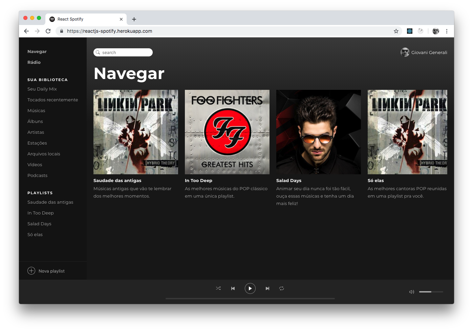Toggle repeat mode

point(281,288)
